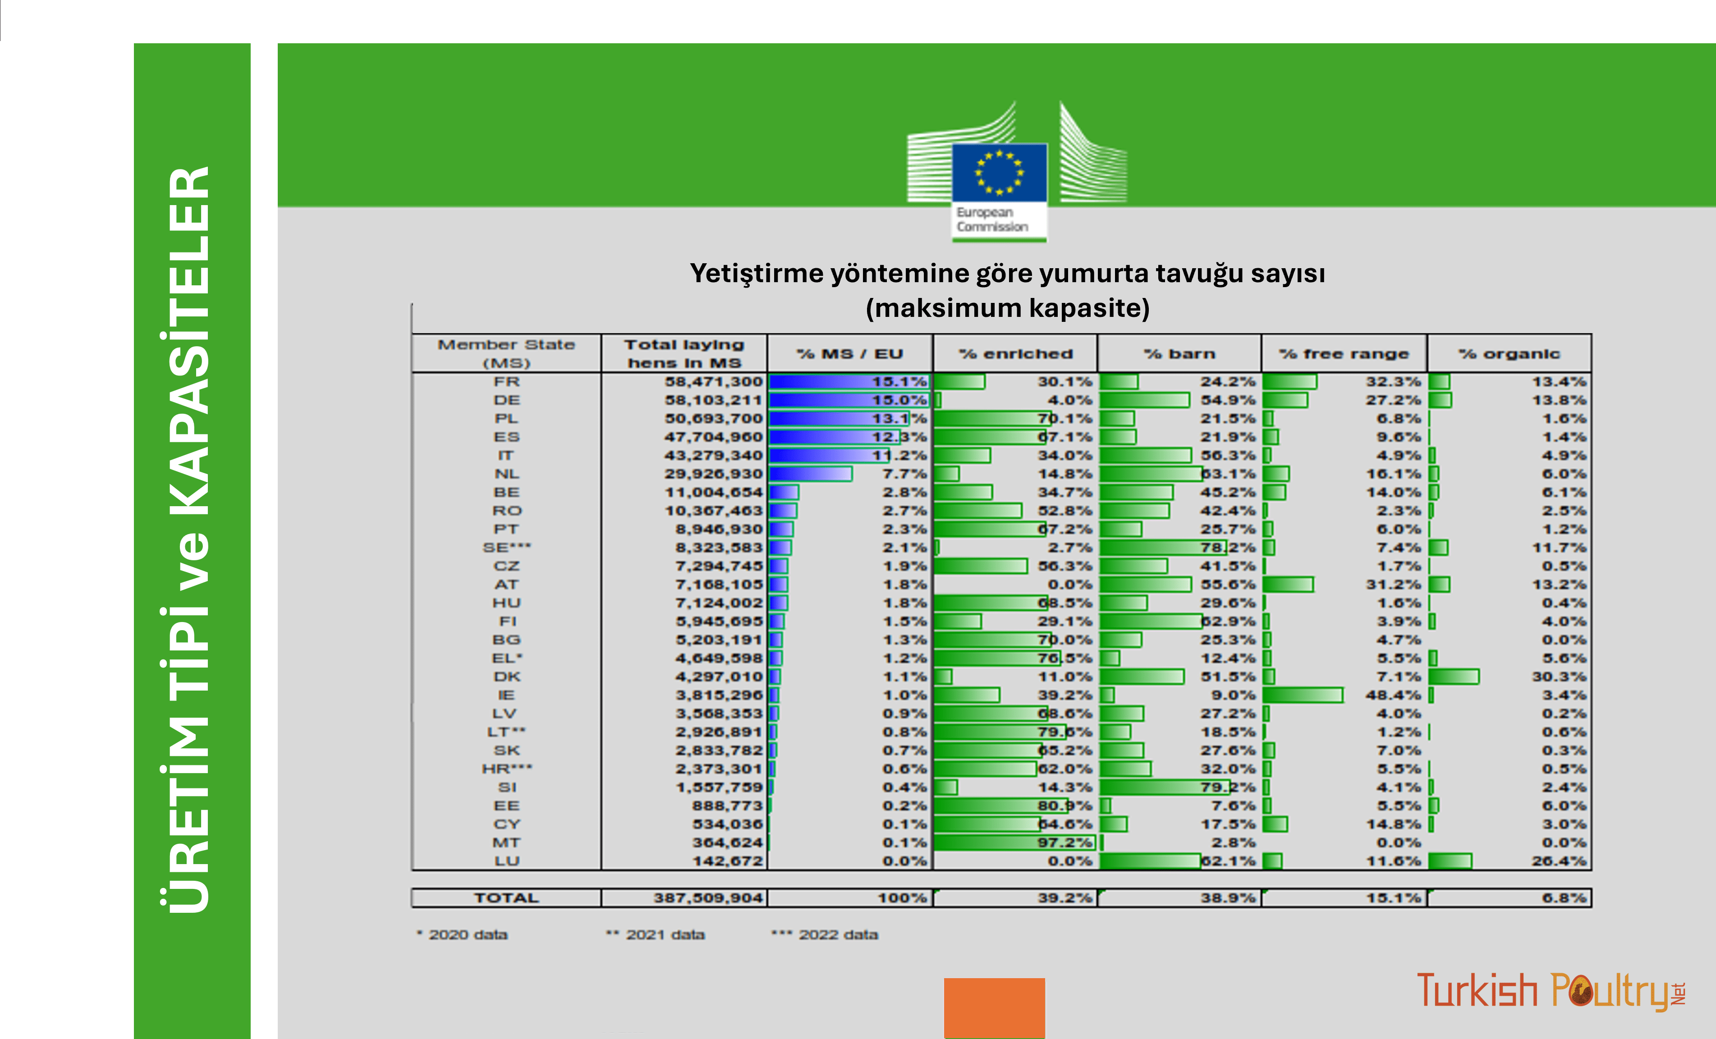The image size is (1716, 1039).
Task: Click the 15.1% MS/EU share for FR
Action: click(x=900, y=382)
